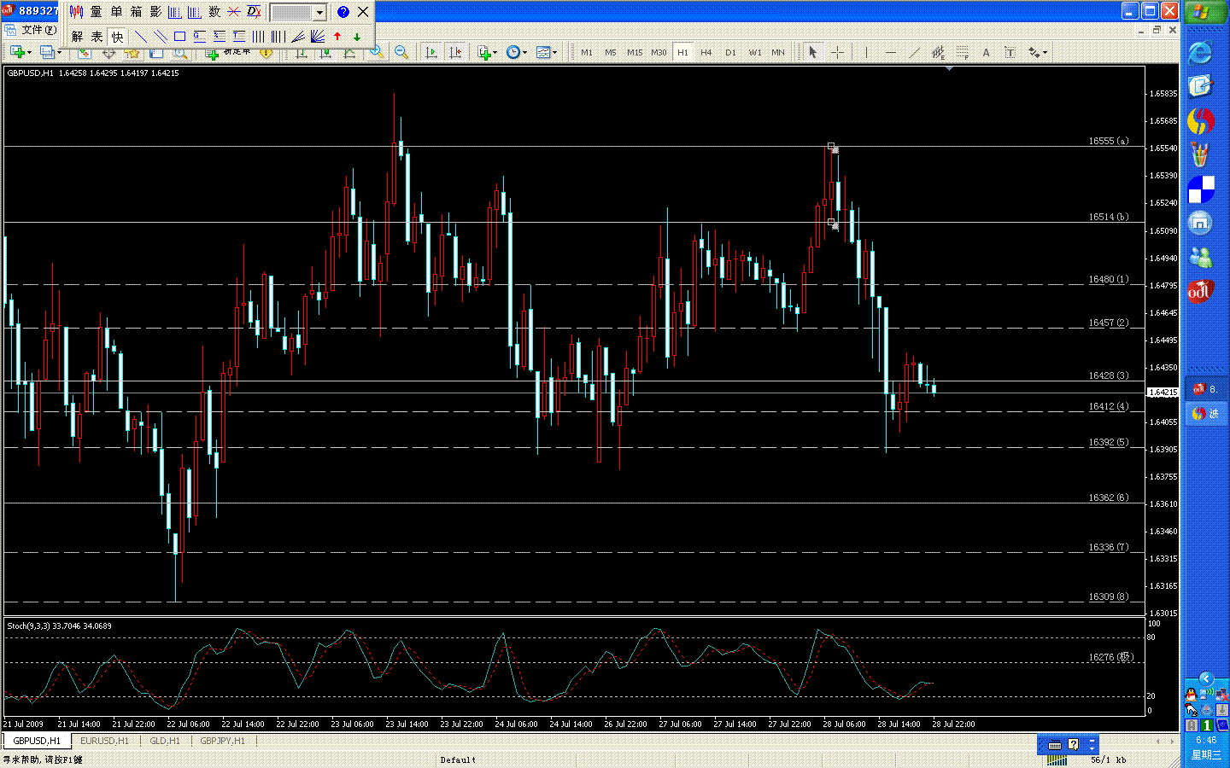This screenshot has height=768, width=1230.
Task: Toggle chart auto scroll
Action: tap(431, 53)
